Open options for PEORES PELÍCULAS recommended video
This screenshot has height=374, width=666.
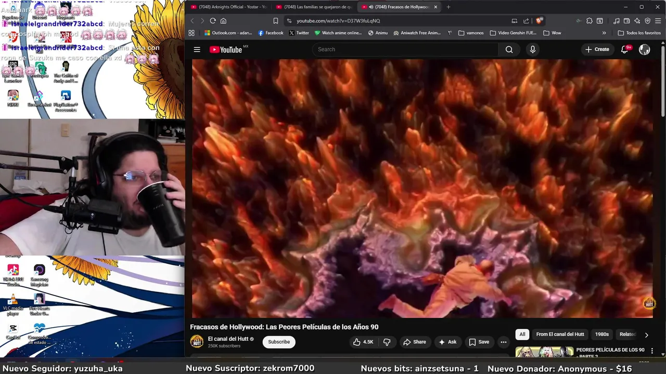(x=652, y=351)
